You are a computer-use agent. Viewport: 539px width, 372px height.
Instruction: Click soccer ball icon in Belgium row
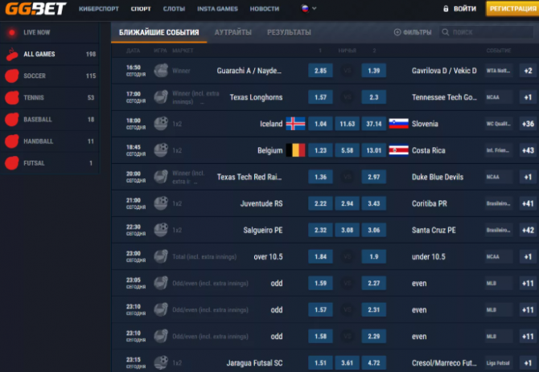(161, 150)
